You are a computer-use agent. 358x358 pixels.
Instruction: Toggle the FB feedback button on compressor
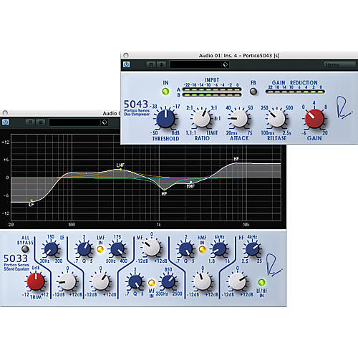coord(253,92)
